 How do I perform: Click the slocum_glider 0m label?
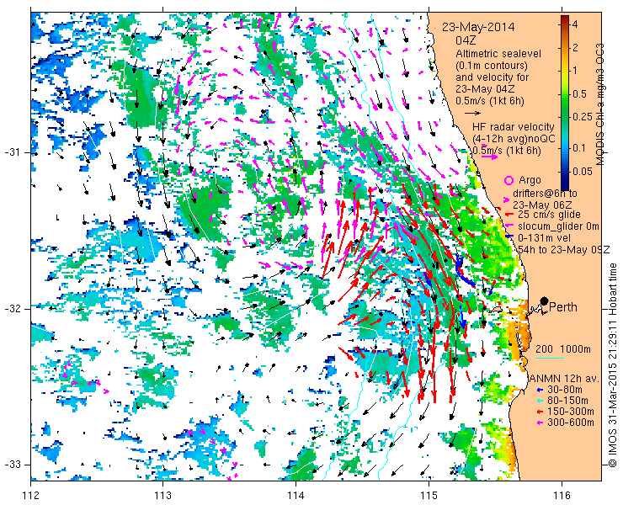558,226
